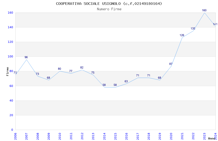This screenshot has height=141, width=218.
Task: Click the 160 data point for 2023
Action: point(204,11)
